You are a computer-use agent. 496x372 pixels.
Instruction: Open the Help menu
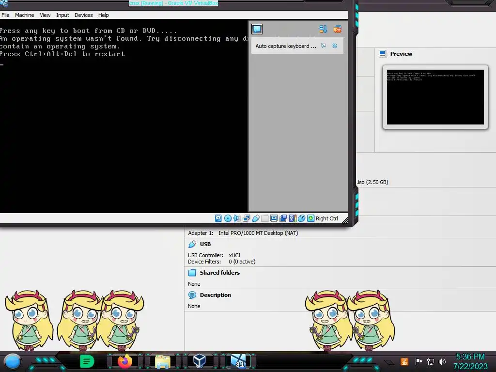[x=103, y=15]
